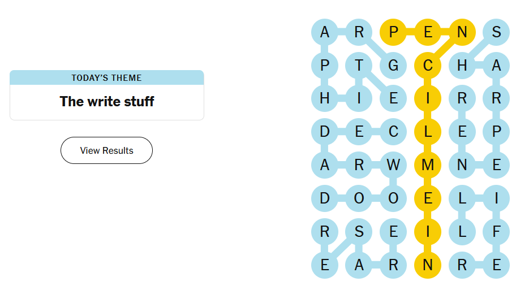
Task: Click the yellow letter P tile
Action: coord(393,32)
